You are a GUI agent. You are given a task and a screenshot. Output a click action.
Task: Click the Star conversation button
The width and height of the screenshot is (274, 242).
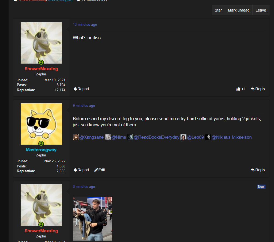[x=218, y=10]
